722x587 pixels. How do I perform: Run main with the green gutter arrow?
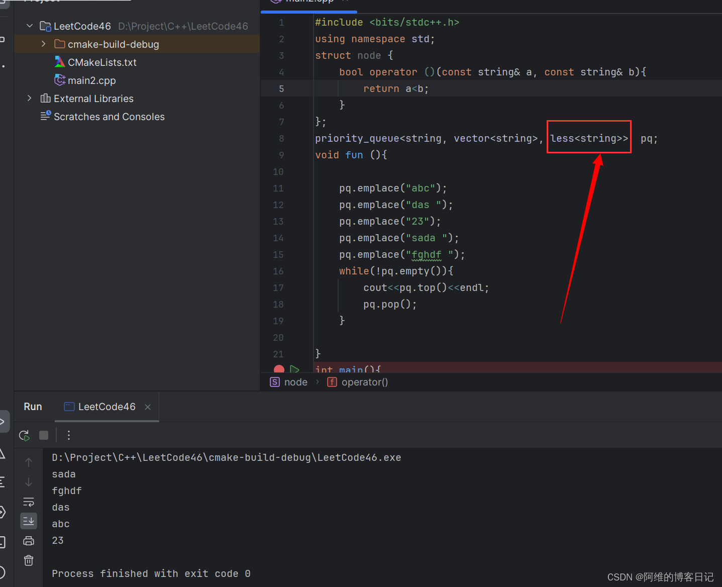coord(295,369)
